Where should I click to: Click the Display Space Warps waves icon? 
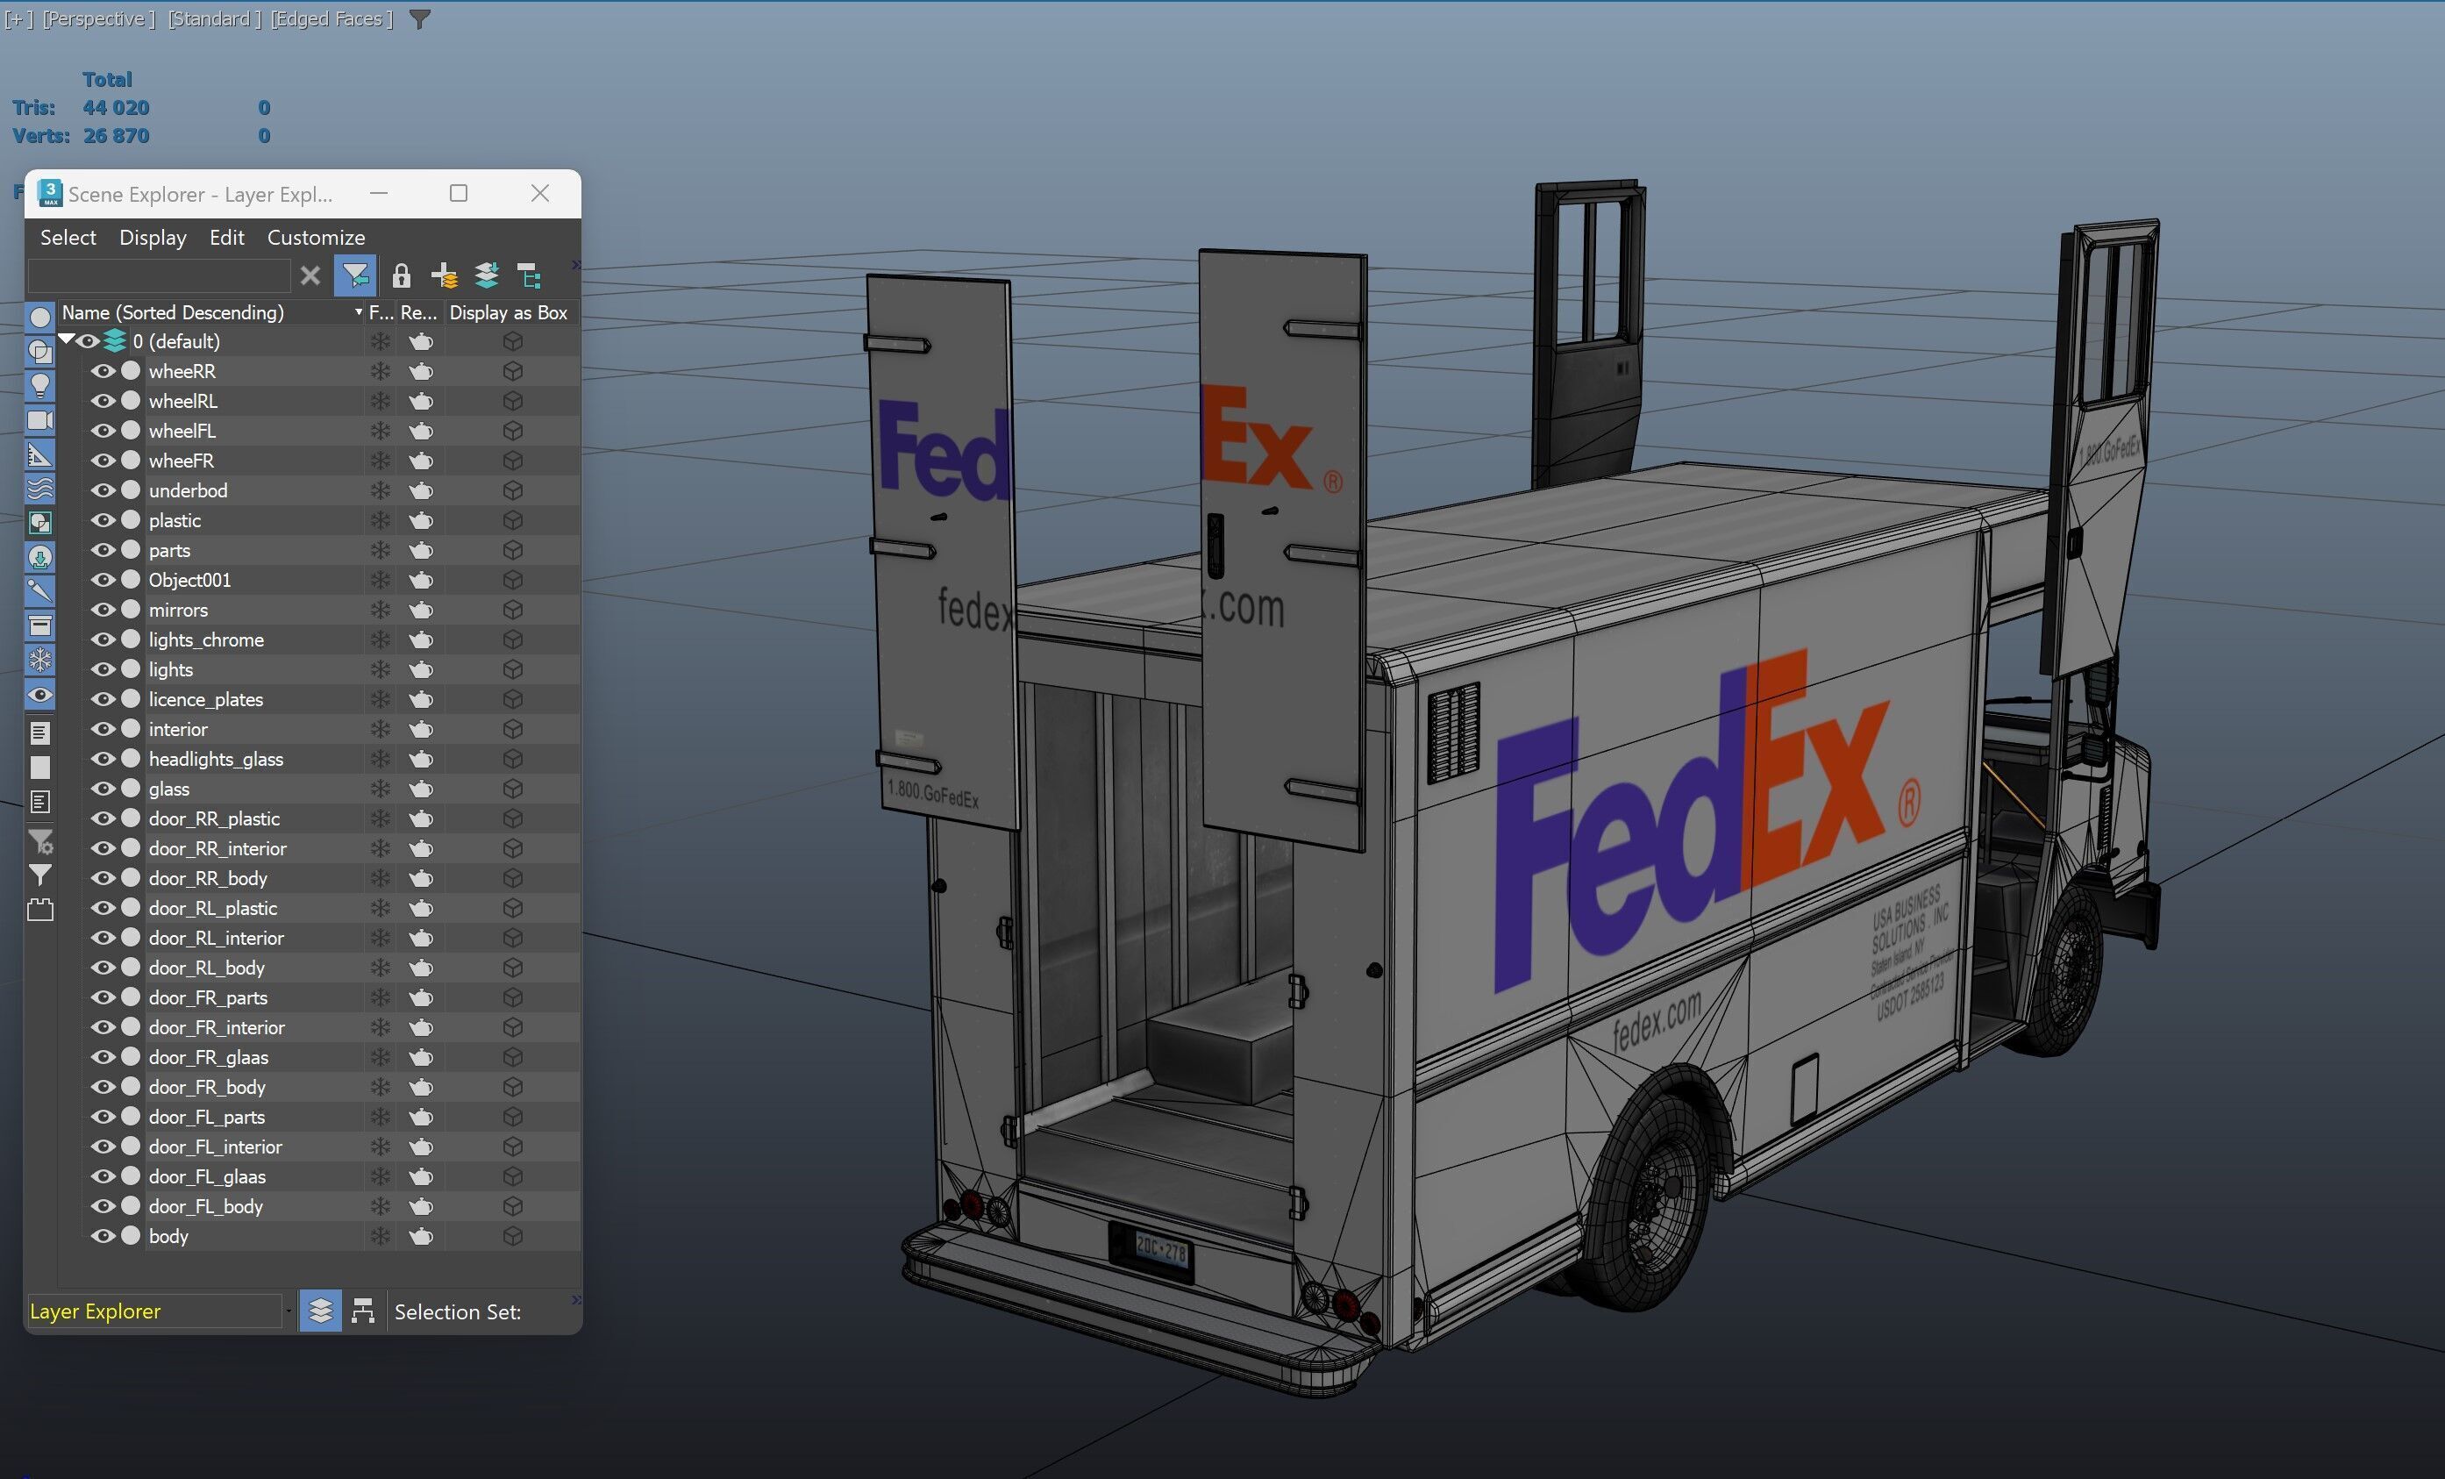click(39, 489)
